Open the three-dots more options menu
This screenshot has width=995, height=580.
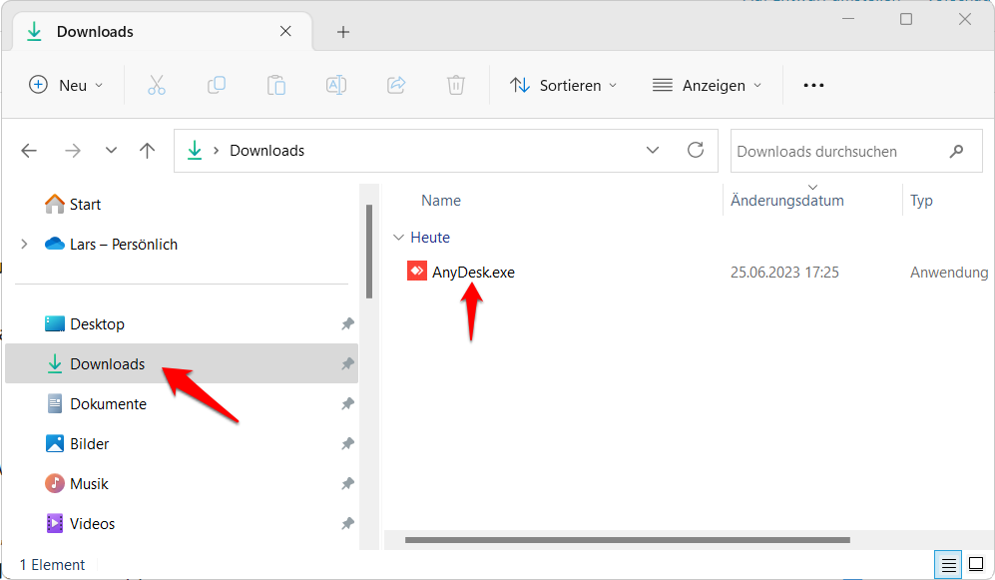pos(813,85)
